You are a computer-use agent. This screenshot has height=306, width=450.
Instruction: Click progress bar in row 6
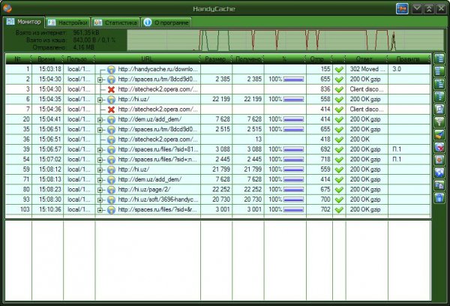(293, 99)
